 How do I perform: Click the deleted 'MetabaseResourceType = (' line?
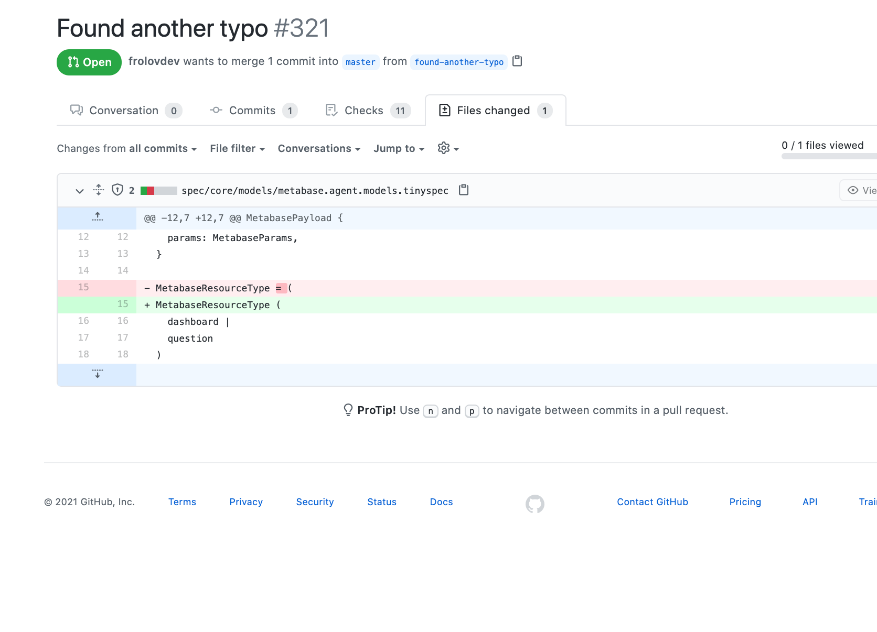click(x=507, y=288)
